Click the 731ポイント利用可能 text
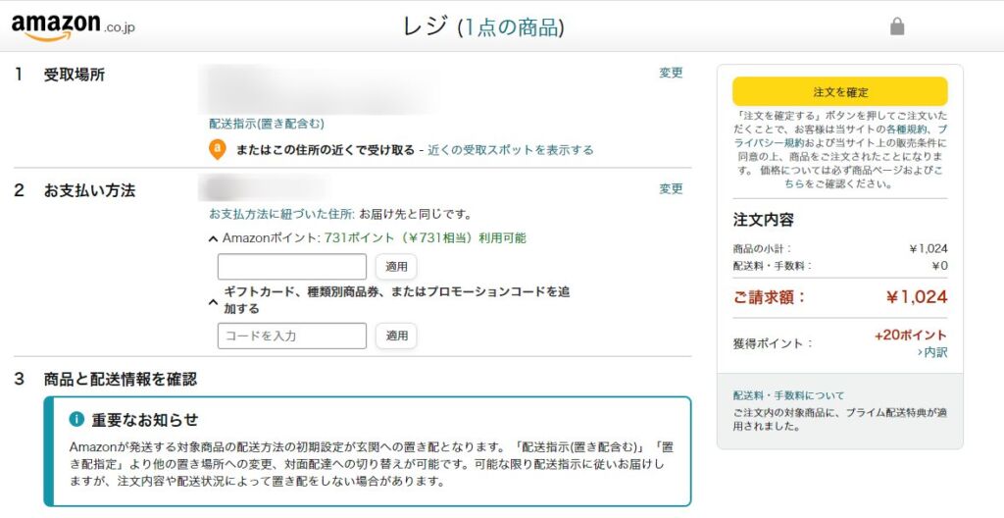Viewport: 1004px width, 518px height. (x=426, y=237)
